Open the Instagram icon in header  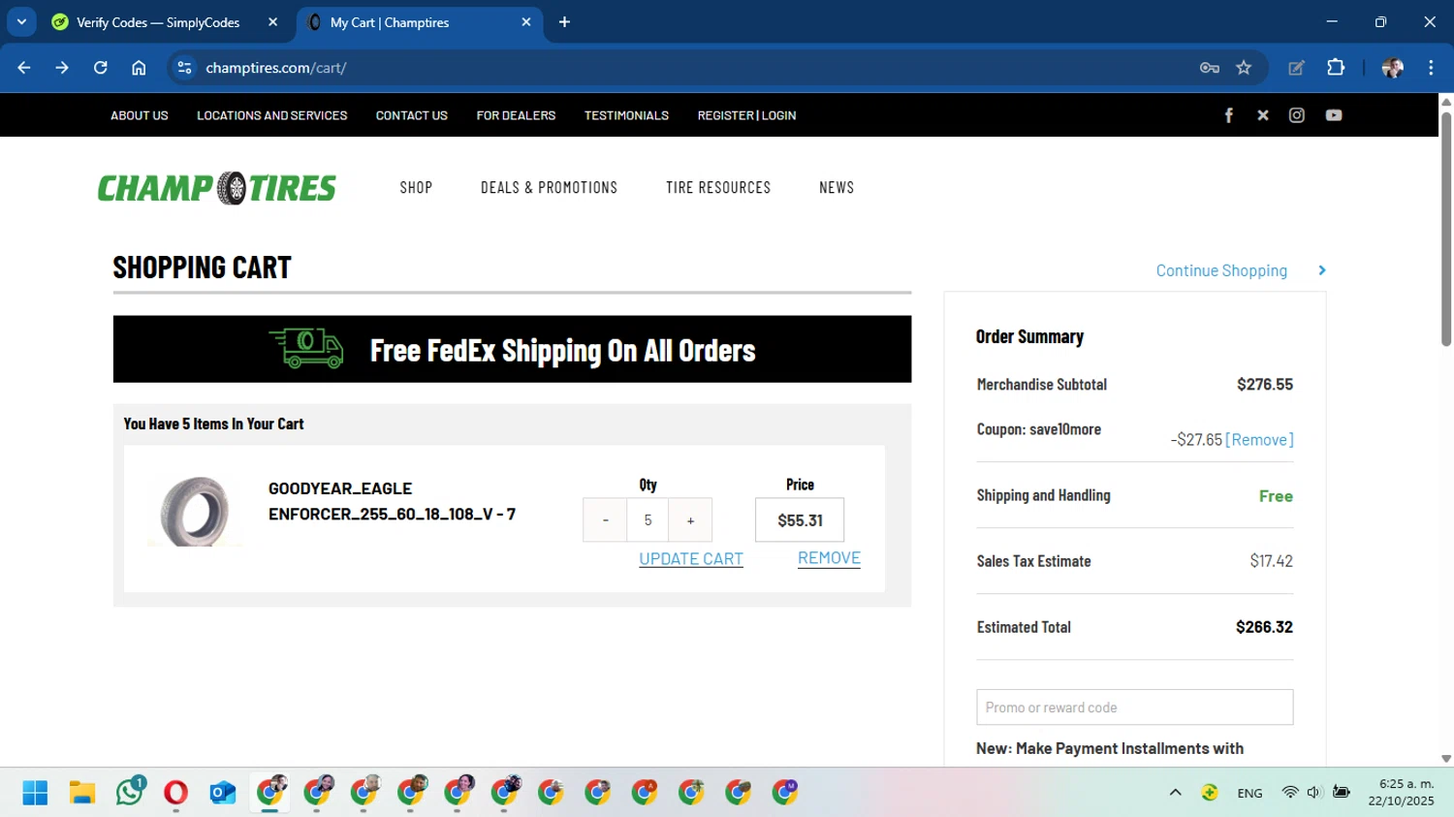[x=1297, y=115]
